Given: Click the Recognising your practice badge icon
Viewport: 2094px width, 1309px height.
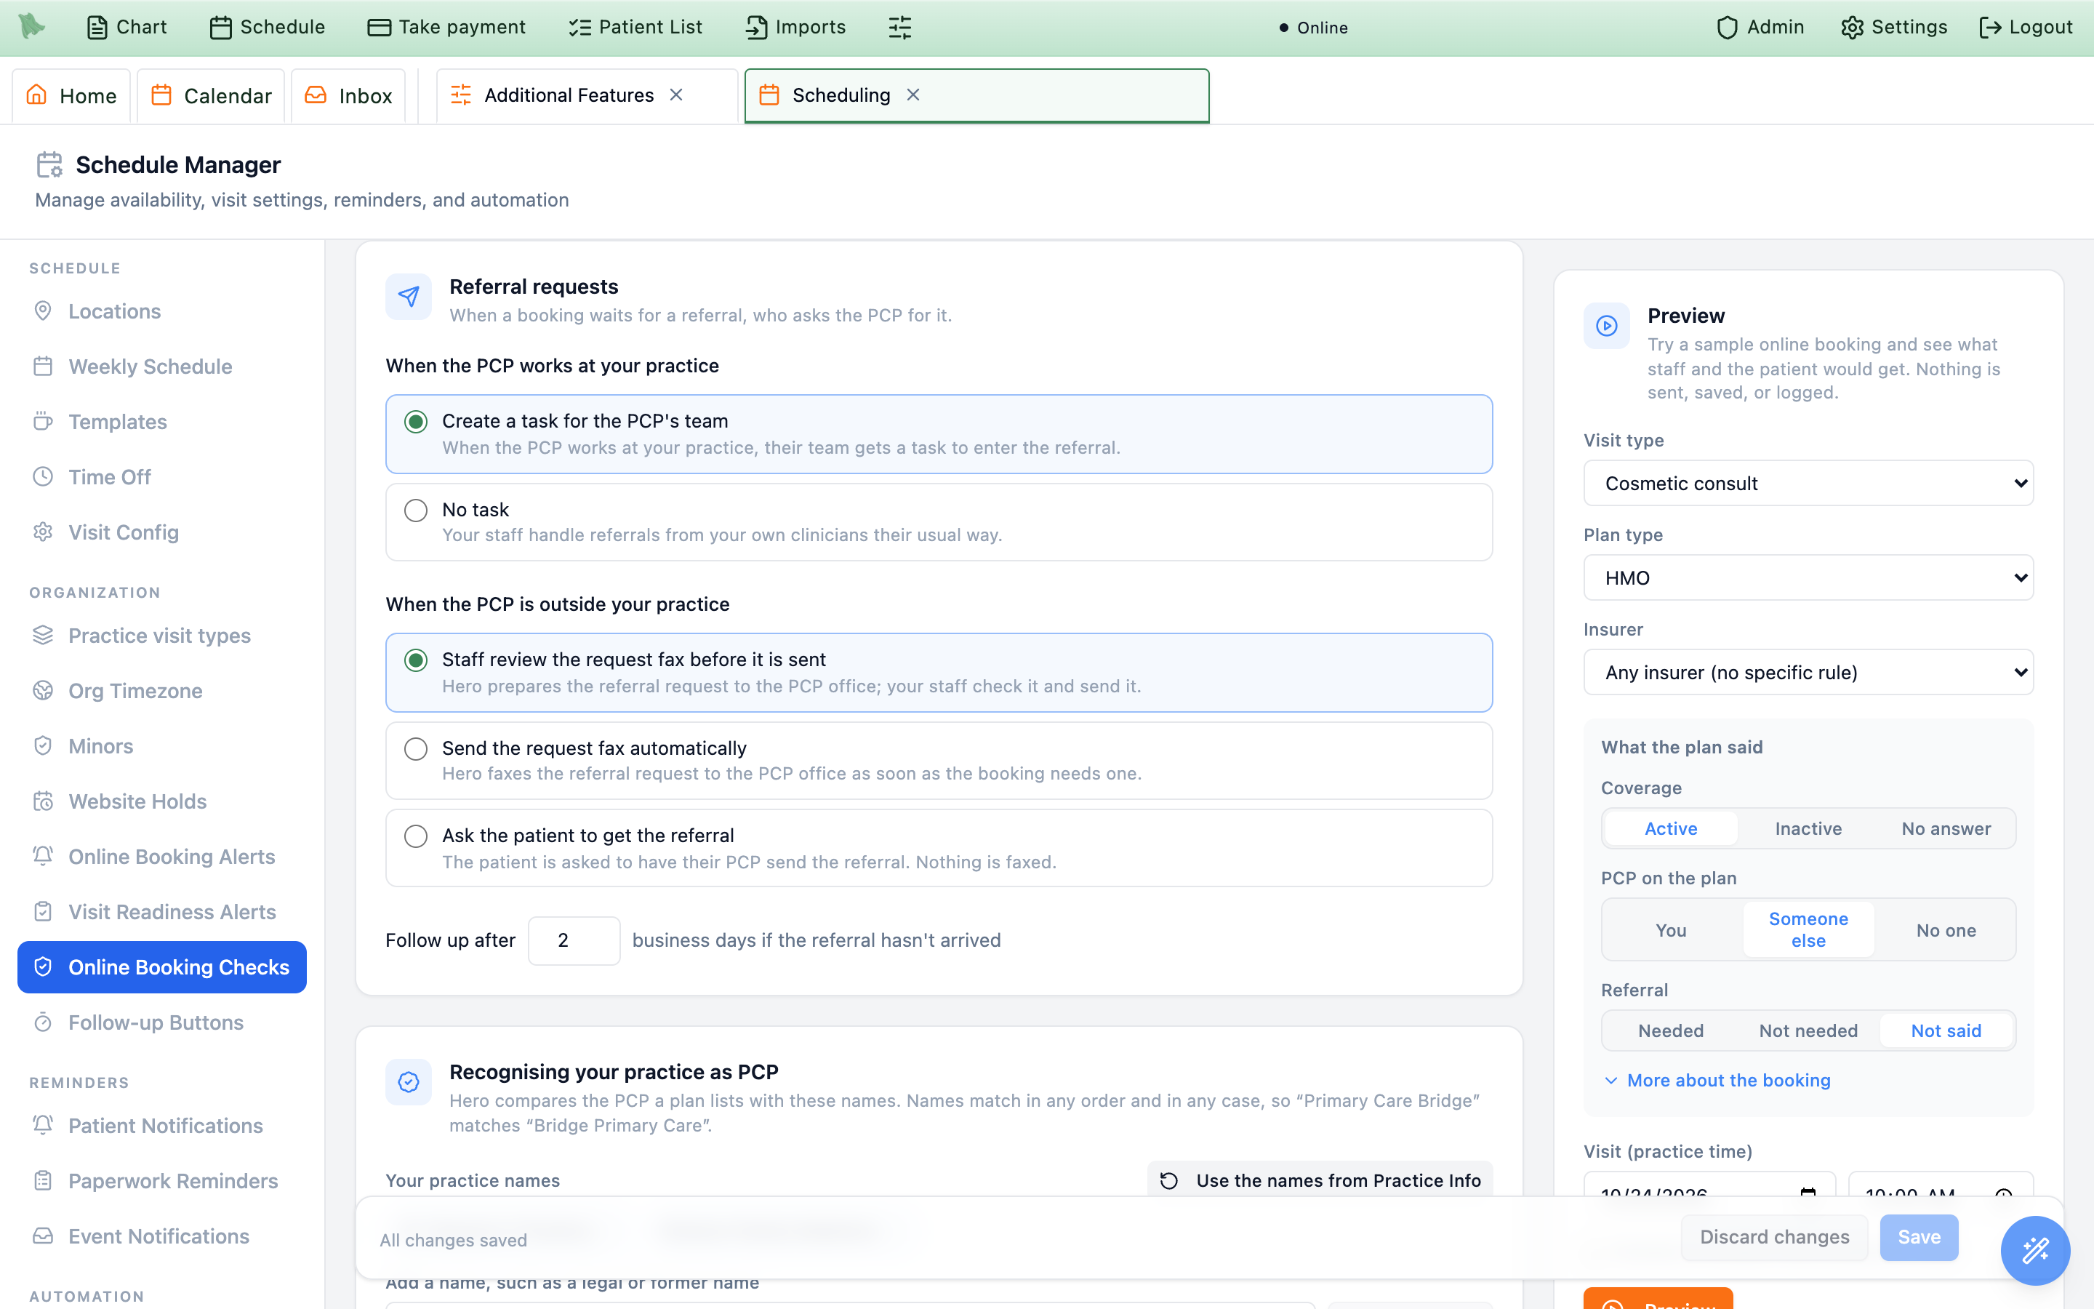Looking at the screenshot, I should pos(409,1082).
